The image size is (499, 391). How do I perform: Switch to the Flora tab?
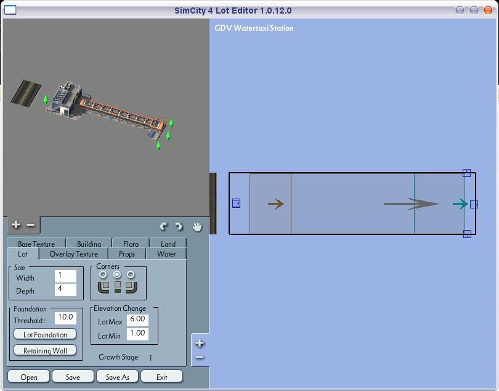click(131, 243)
